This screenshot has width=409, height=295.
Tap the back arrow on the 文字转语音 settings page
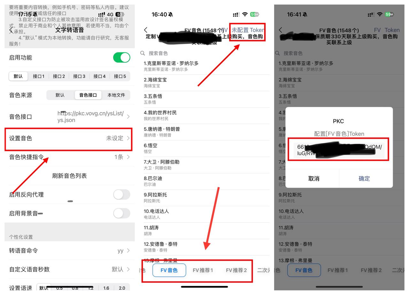pyautogui.click(x=11, y=31)
